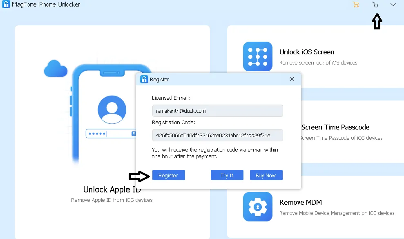Click the MagFone logo in title bar
The height and width of the screenshot is (239, 404).
[x=5, y=5]
